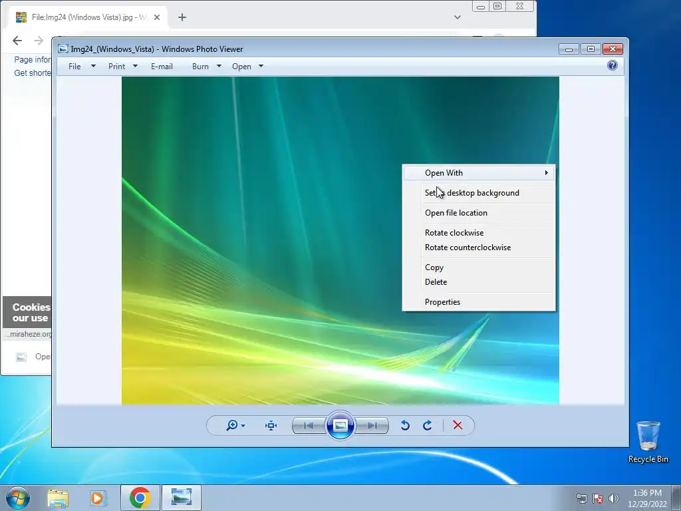Image resolution: width=681 pixels, height=511 pixels.
Task: Open Chrome tab search chevron
Action: click(x=458, y=17)
